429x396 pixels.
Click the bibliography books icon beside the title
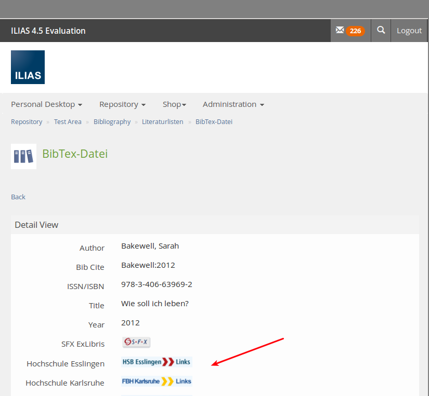coord(23,156)
